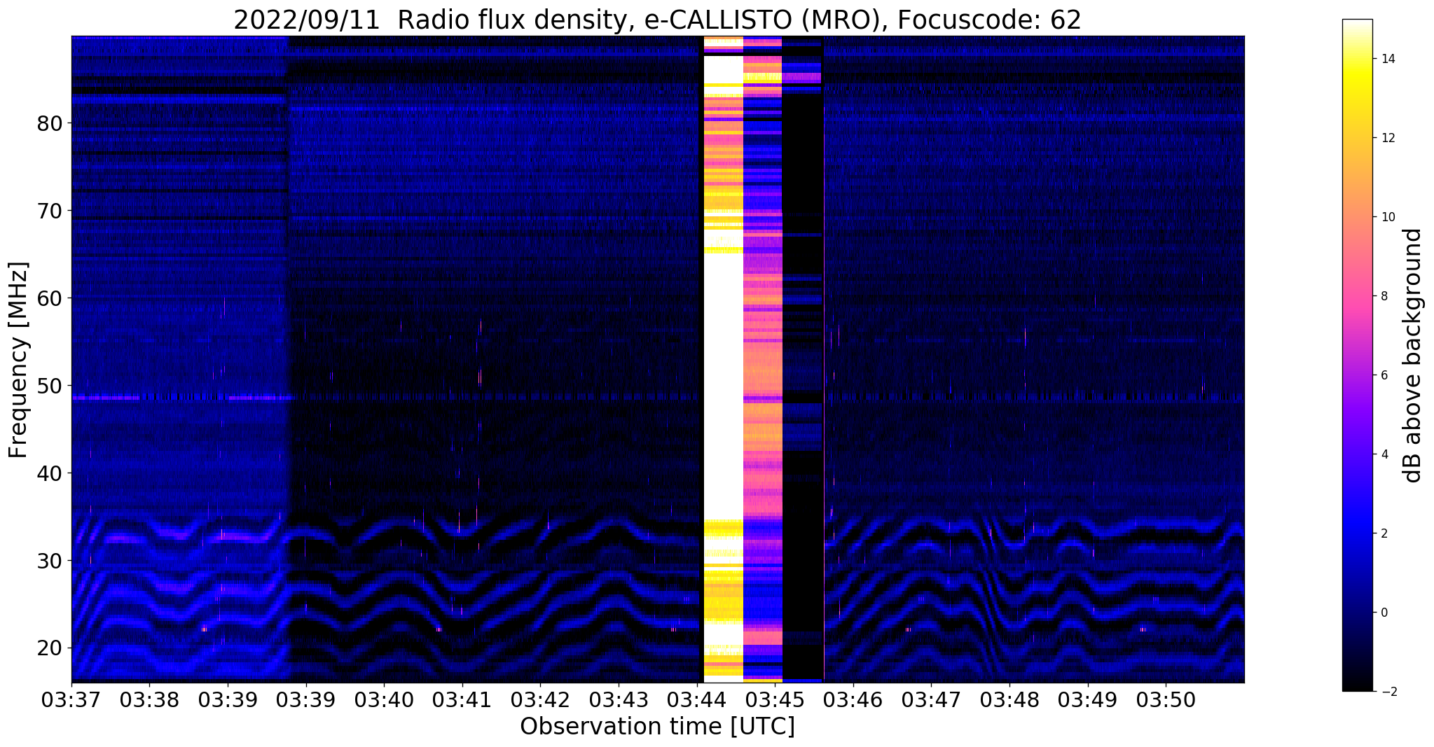Select the 03:50 time tick label
The image size is (1434, 747).
pyautogui.click(x=1166, y=699)
